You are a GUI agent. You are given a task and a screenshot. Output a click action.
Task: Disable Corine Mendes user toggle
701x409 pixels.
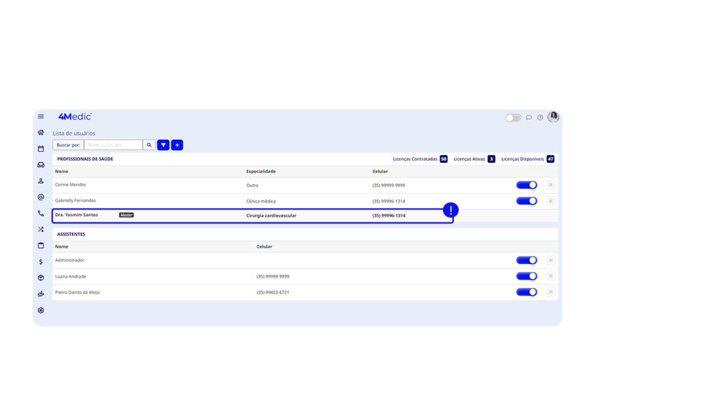[x=526, y=185]
